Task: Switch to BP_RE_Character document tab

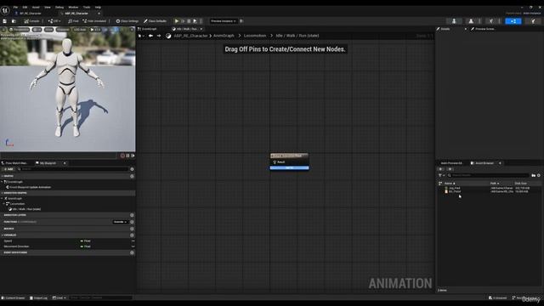Action: [30, 14]
